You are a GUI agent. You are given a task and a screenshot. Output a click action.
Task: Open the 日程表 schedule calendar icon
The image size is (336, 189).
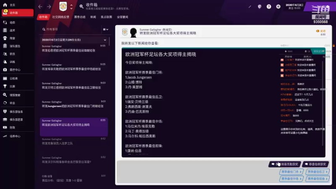coord(5,79)
